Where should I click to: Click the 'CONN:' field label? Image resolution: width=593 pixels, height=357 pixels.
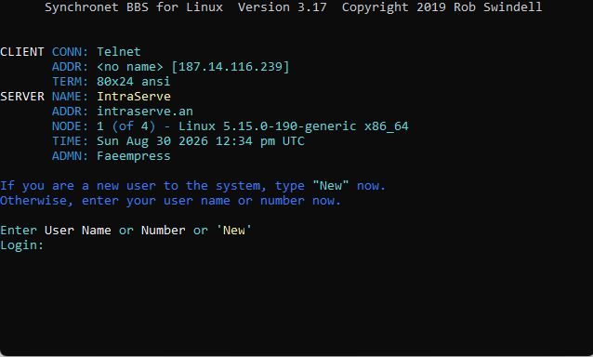(x=70, y=52)
